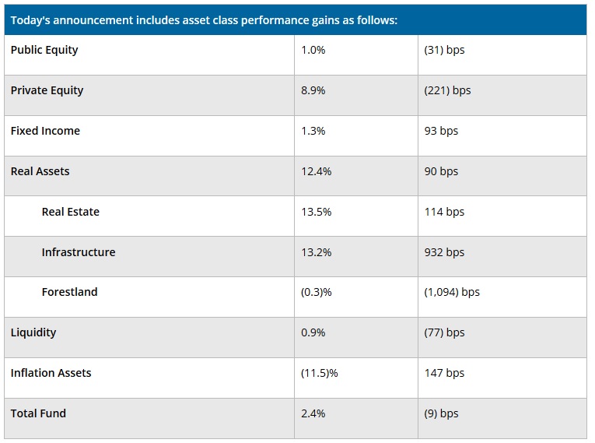Screen dimensions: 595x443
Task: Click the (11.5)% Inflation Assets return value
Action: tap(319, 373)
